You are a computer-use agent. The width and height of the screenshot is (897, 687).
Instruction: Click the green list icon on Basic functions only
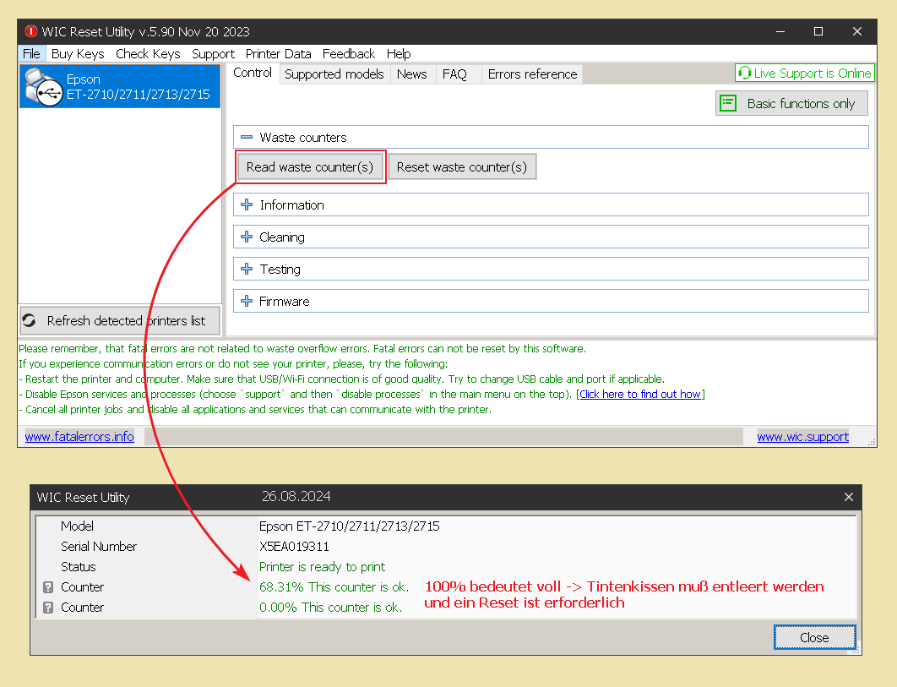coord(728,104)
